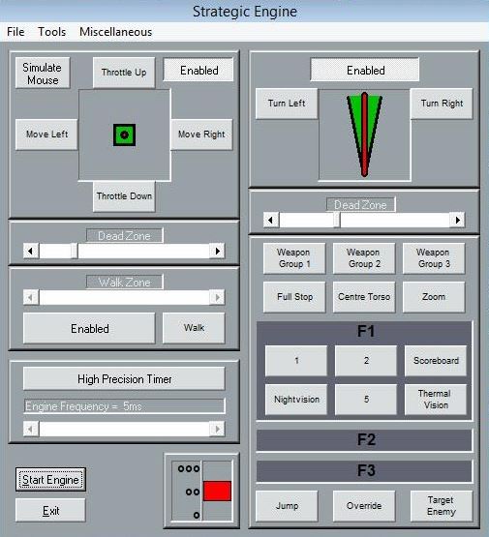Click the Simulate Mouse button

(x=43, y=74)
